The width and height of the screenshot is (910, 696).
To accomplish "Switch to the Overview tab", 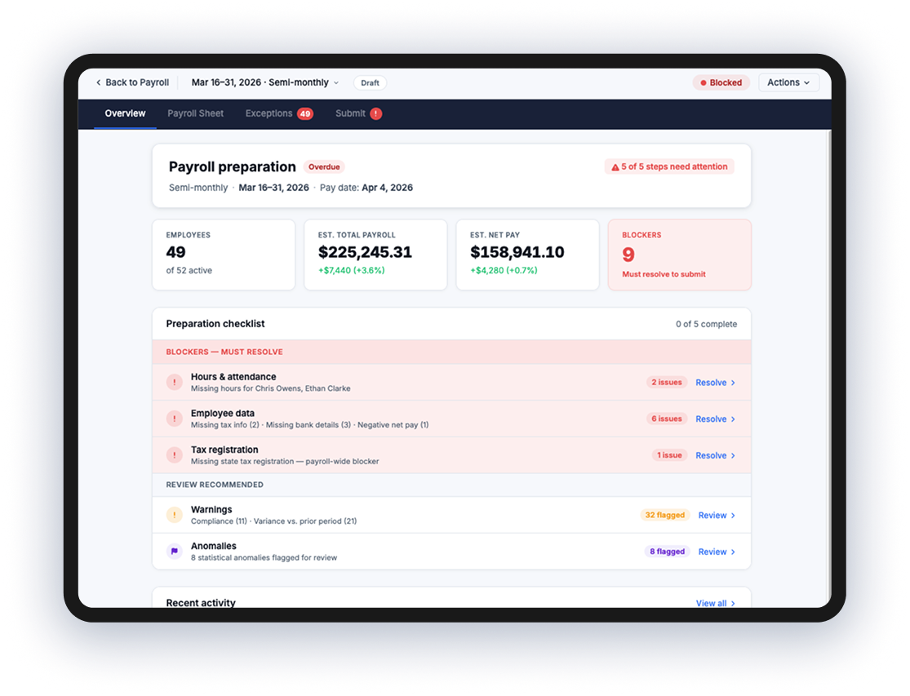I will (125, 113).
